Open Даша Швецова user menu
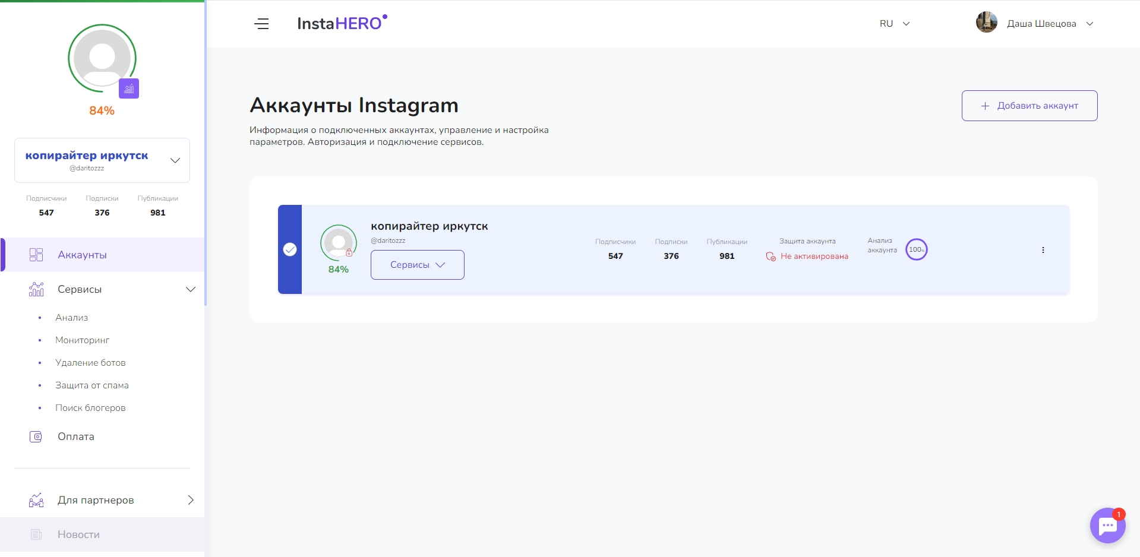 point(1050,24)
